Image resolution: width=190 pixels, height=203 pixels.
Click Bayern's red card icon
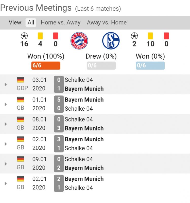tap(56, 36)
